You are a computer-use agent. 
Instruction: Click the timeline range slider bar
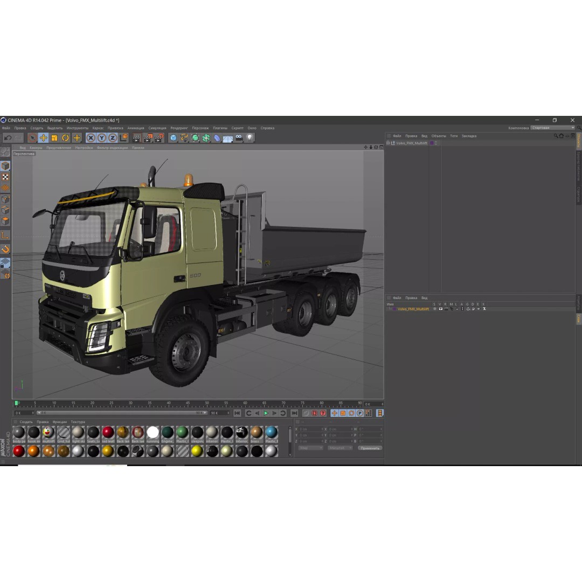pos(122,413)
